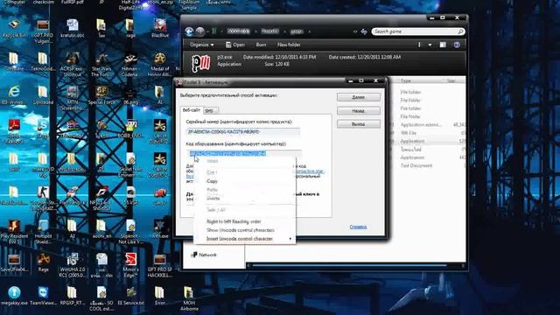560x315 pixels.
Task: Click the Назад button
Action: (x=358, y=111)
